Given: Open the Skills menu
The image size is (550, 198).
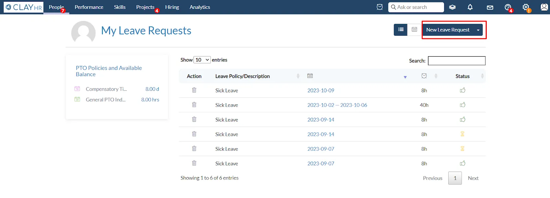Looking at the screenshot, I should [x=120, y=7].
